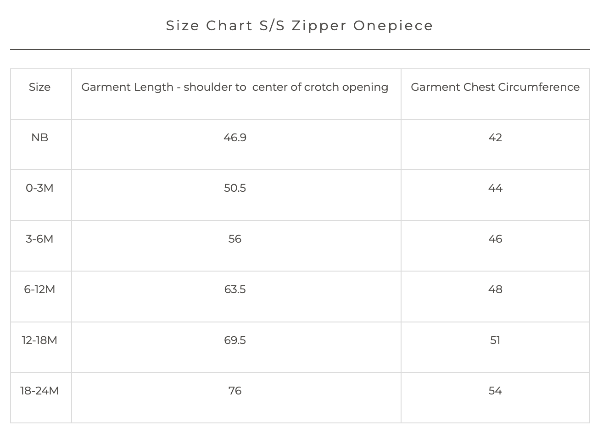
Task: Select the chest circumference 42 cell
Action: [495, 138]
